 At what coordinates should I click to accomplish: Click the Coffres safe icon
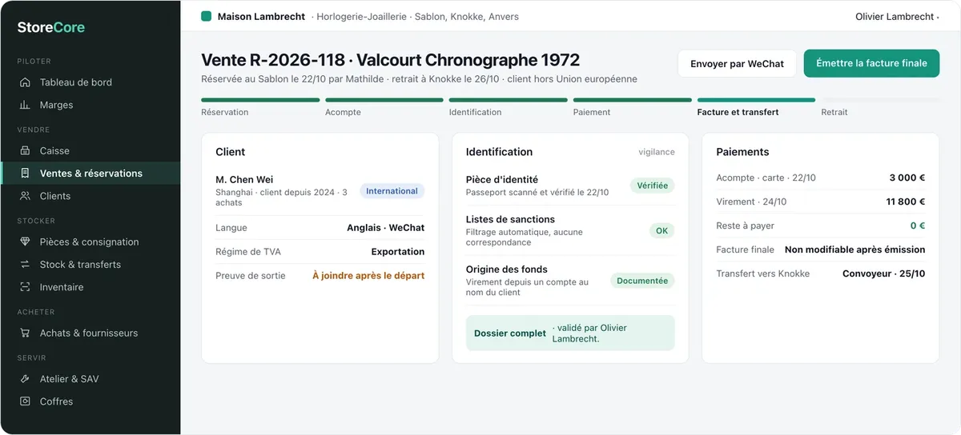(x=25, y=401)
